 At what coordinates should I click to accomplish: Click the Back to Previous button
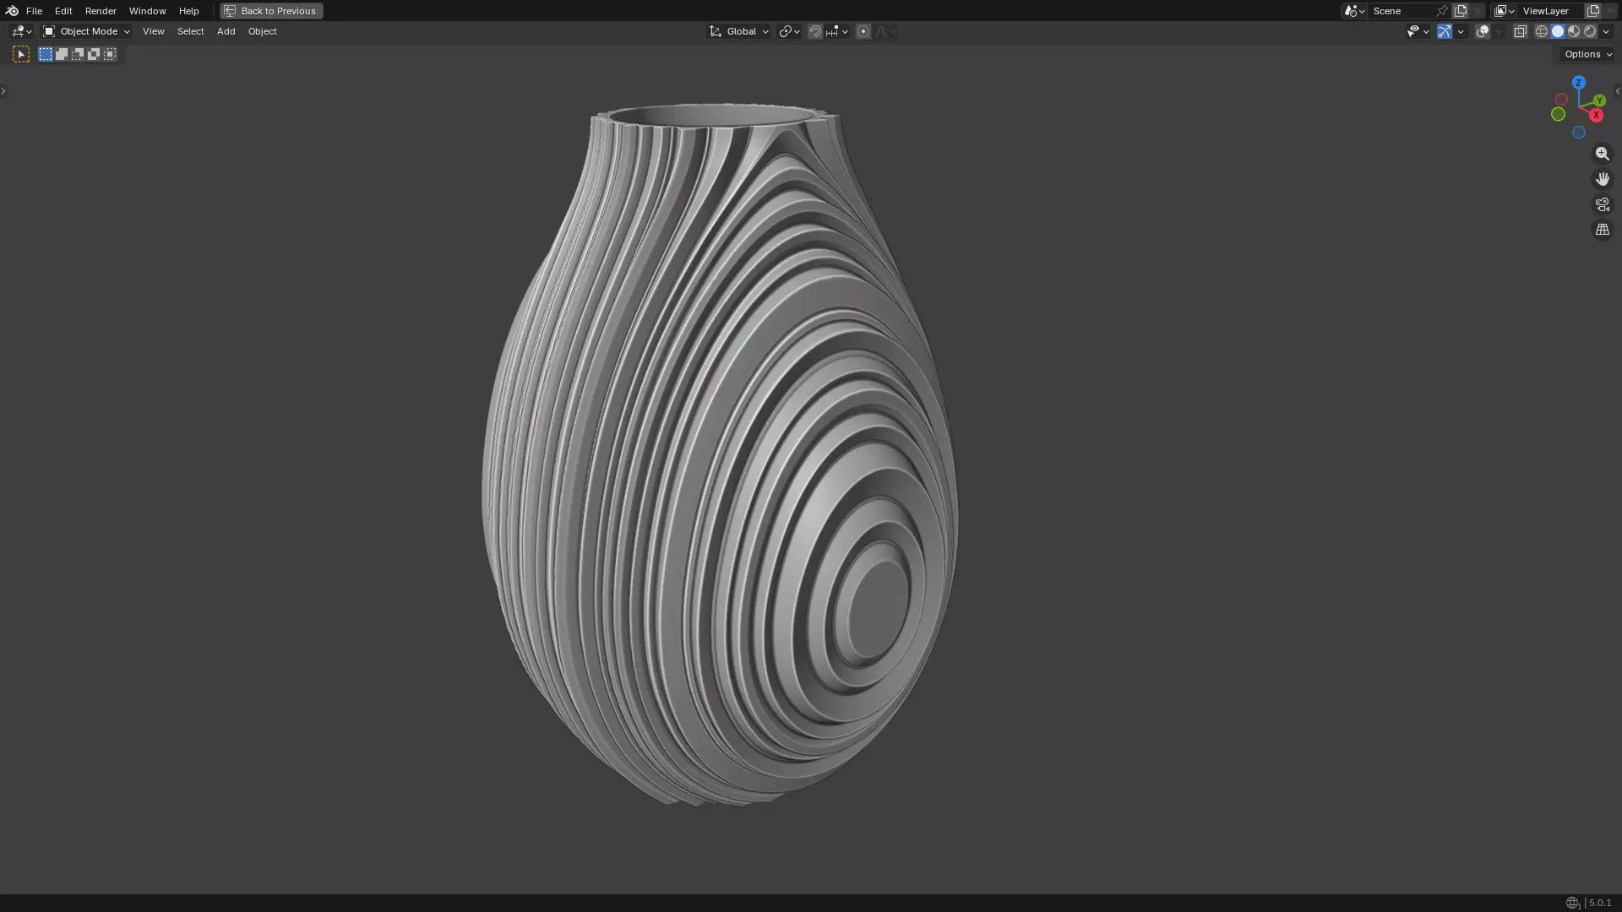pos(271,11)
